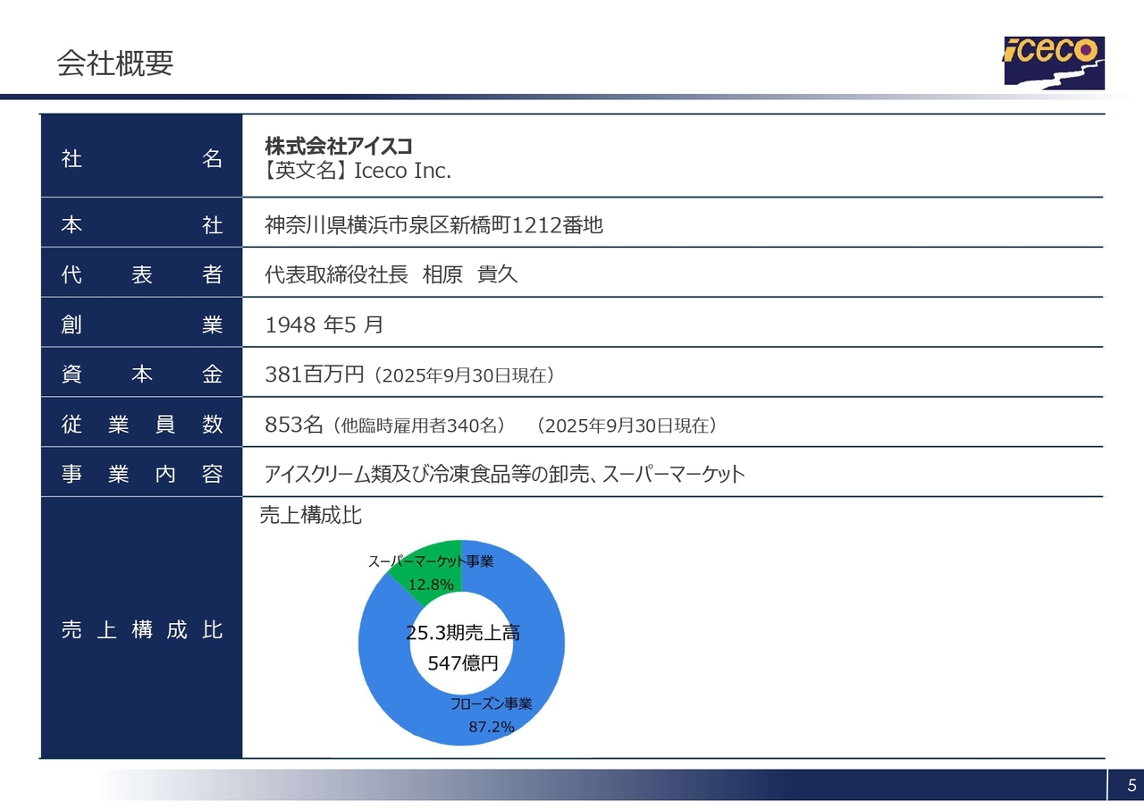The image size is (1144, 809).
Task: Select the 資本金 header cell
Action: (x=141, y=375)
